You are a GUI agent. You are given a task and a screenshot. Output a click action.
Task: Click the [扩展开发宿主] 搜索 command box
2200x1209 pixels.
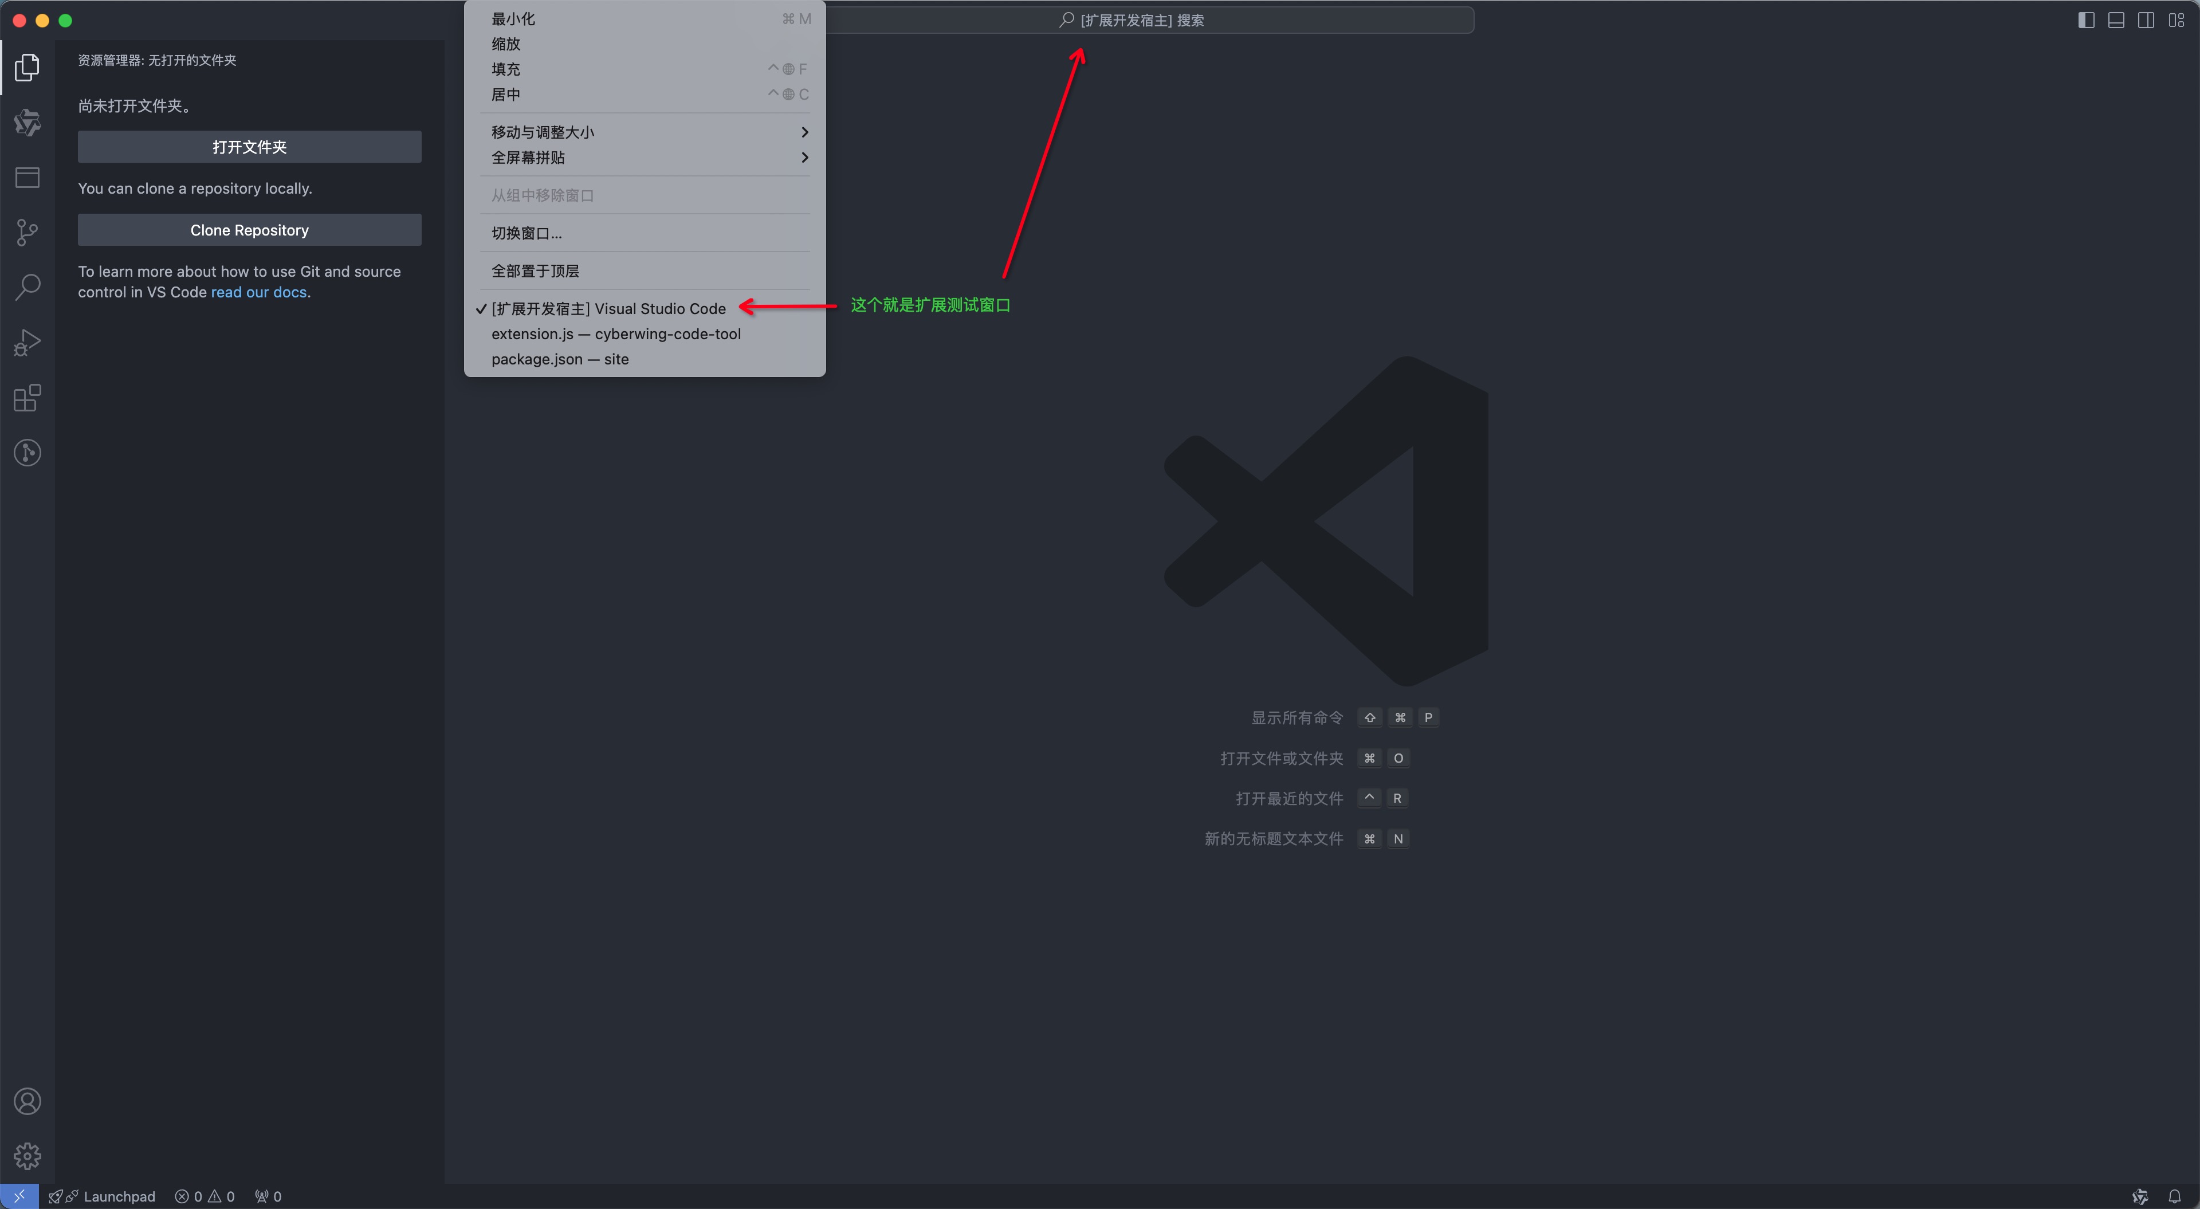point(1141,21)
